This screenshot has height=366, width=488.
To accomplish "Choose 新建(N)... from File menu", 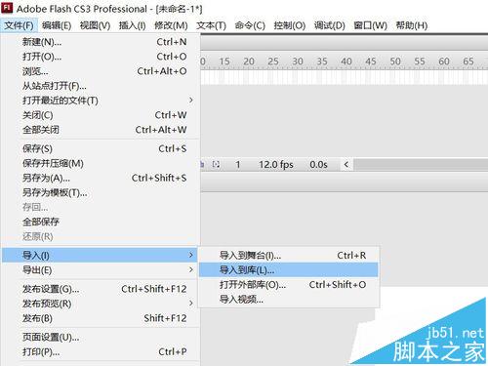I will coord(101,42).
